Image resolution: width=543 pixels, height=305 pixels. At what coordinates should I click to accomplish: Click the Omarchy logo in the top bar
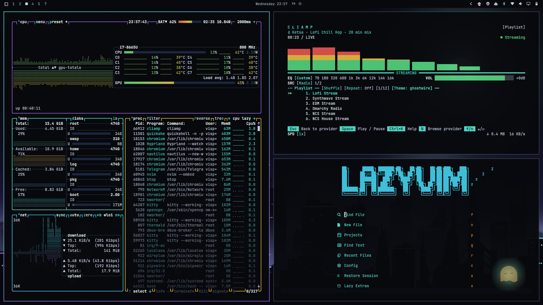6,4
